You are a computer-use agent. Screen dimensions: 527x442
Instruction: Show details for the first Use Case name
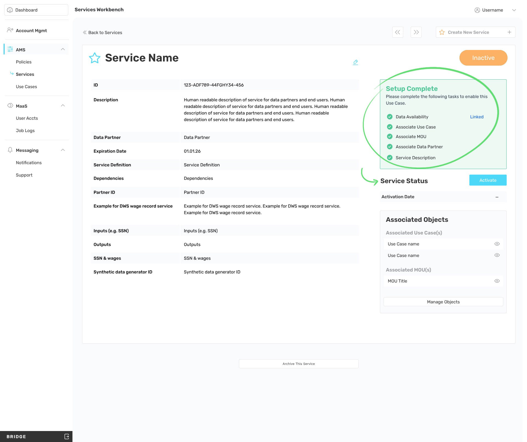coord(497,244)
